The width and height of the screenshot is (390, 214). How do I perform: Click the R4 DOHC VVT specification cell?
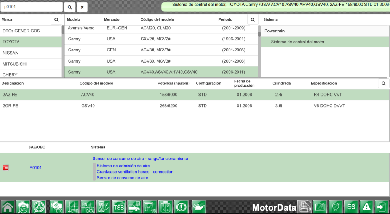coord(328,95)
